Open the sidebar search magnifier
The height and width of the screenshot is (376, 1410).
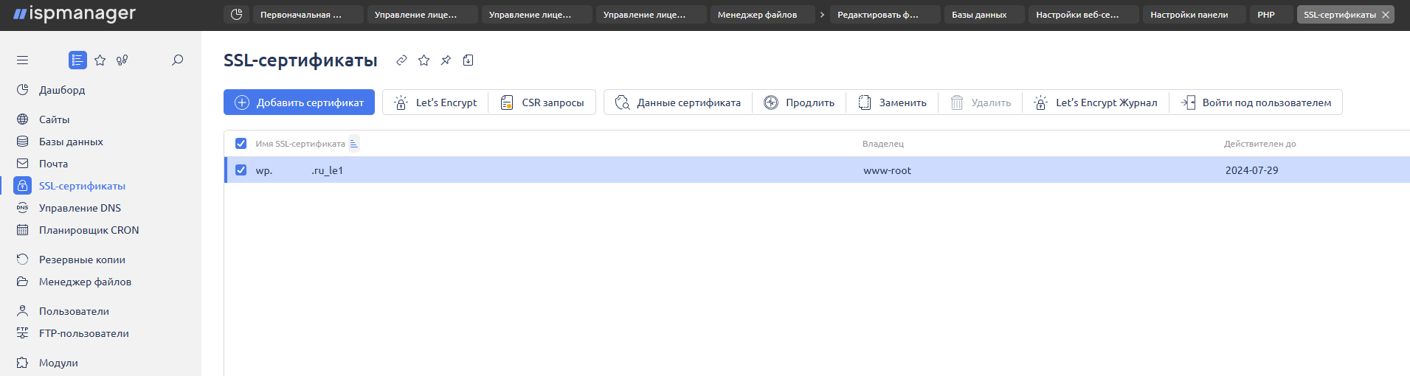[x=177, y=60]
